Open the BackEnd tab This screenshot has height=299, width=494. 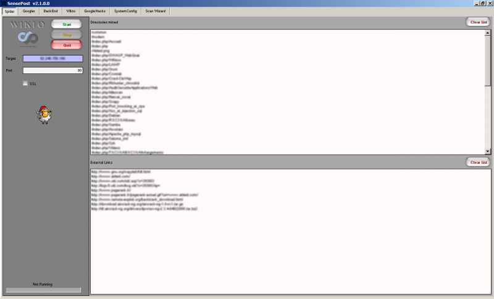[x=51, y=11]
